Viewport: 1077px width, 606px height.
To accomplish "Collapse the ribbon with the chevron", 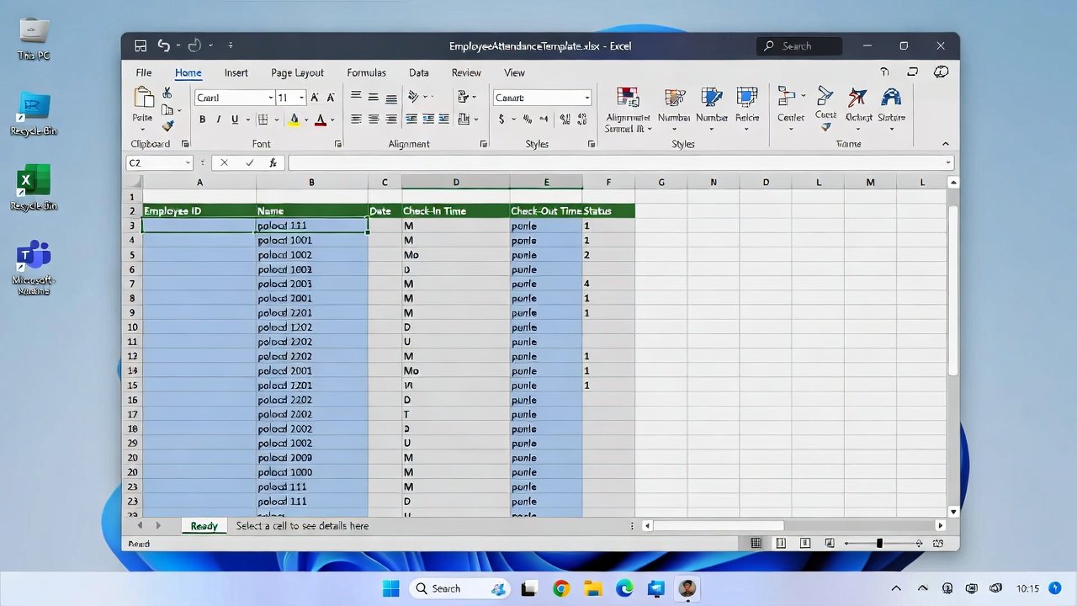I will [945, 144].
